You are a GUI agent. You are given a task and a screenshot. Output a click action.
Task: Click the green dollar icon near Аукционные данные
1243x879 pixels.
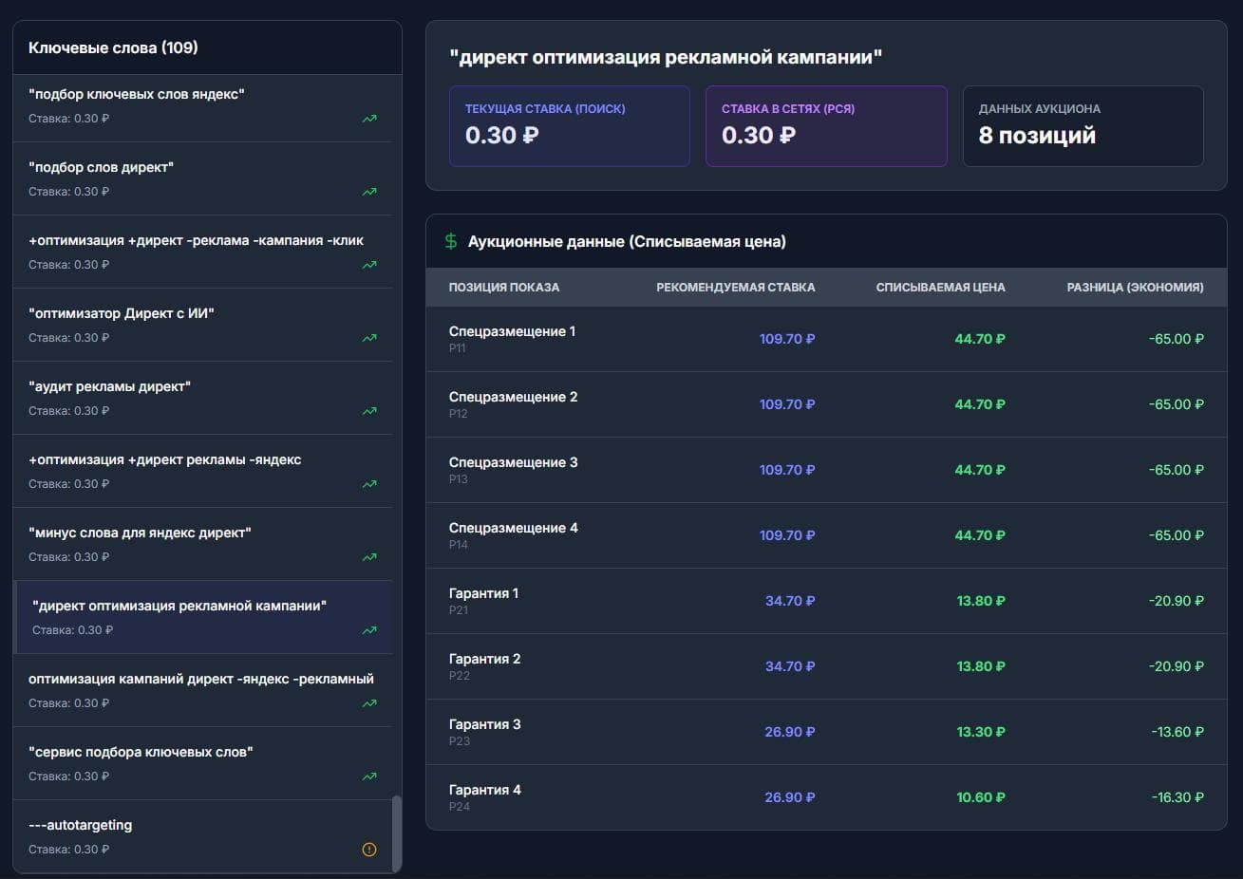[451, 241]
